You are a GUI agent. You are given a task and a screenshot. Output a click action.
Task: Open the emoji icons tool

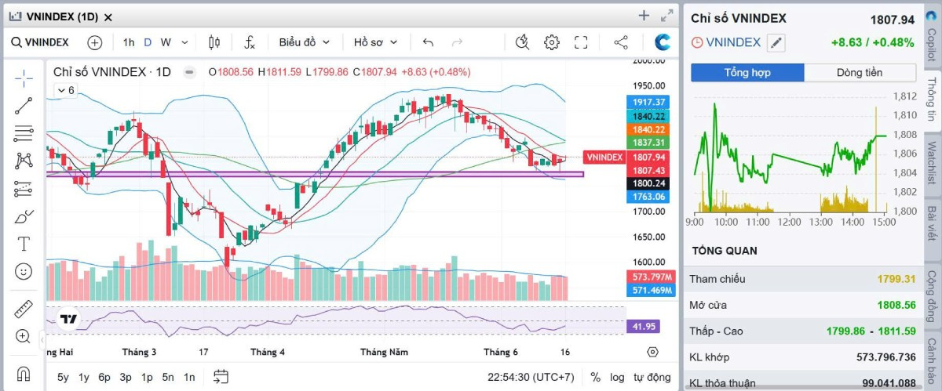pos(24,271)
